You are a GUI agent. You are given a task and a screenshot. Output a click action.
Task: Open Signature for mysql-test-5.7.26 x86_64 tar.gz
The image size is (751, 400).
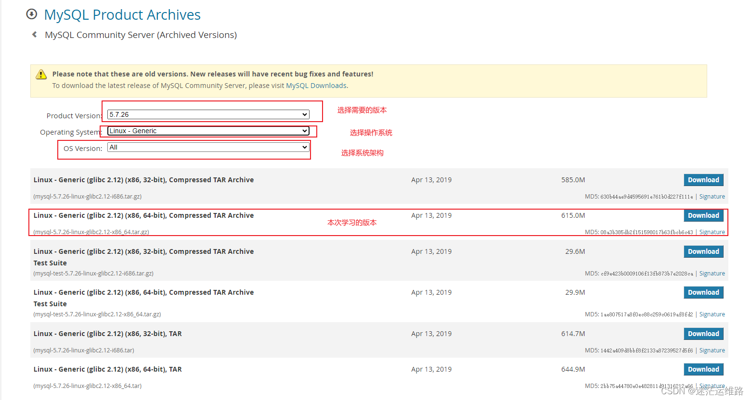pos(712,314)
